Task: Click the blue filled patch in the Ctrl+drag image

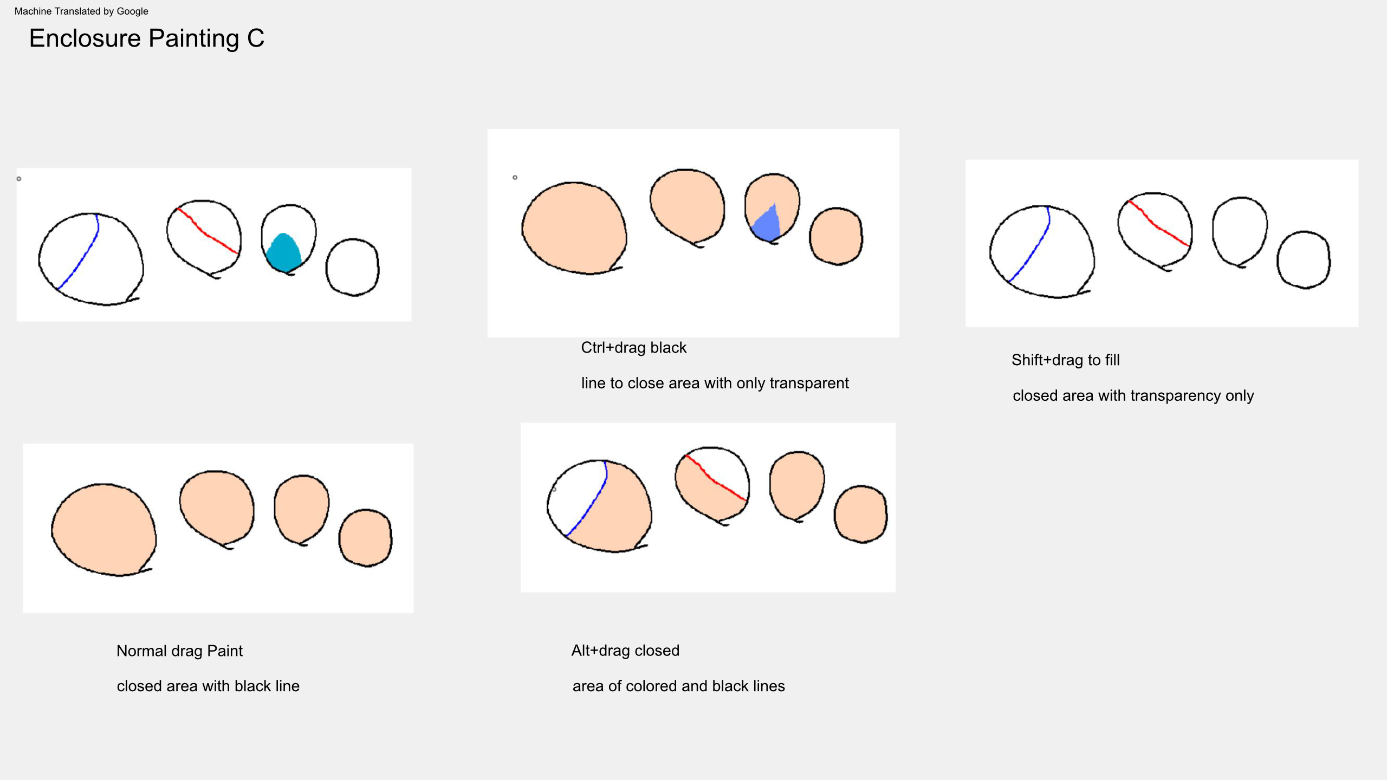Action: tap(767, 224)
